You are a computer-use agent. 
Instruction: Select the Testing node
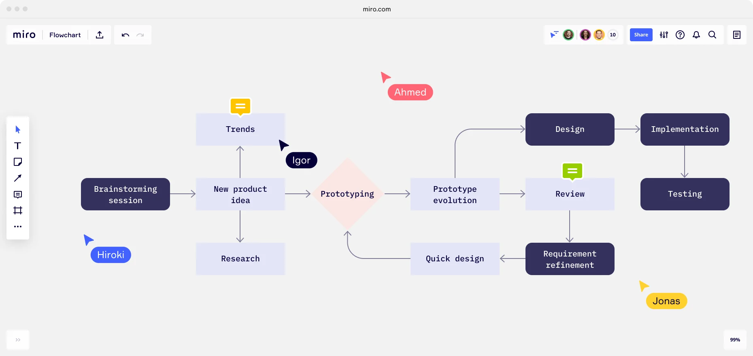click(x=685, y=194)
